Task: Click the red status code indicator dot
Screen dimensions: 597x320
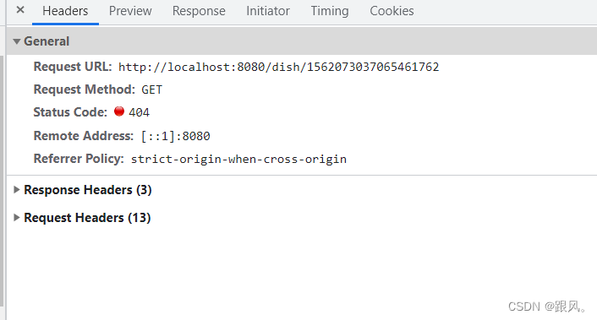Action: tap(119, 111)
